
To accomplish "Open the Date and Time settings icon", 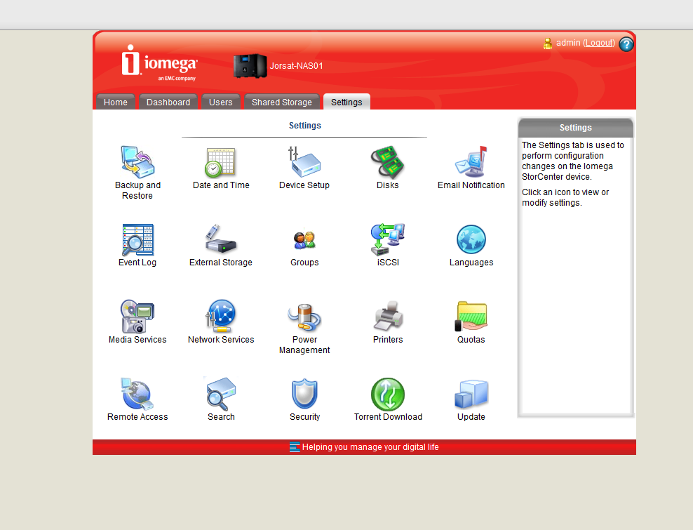I will pos(221,163).
